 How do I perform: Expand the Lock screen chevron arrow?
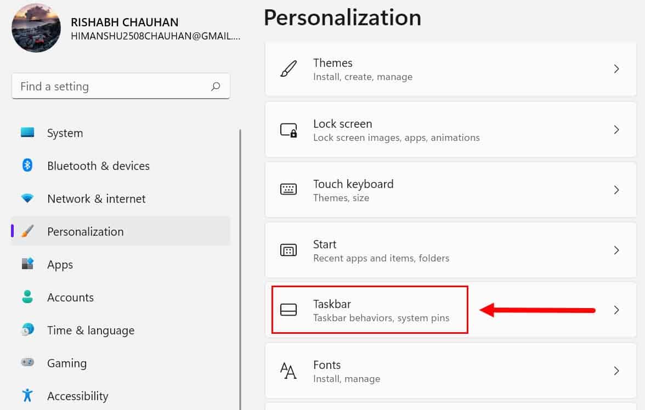[616, 130]
